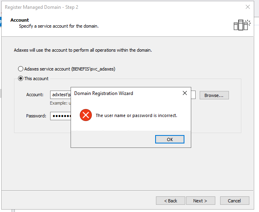Click OK in the error dialog
Screen dimensions: 259x212
pyautogui.click(x=170, y=139)
